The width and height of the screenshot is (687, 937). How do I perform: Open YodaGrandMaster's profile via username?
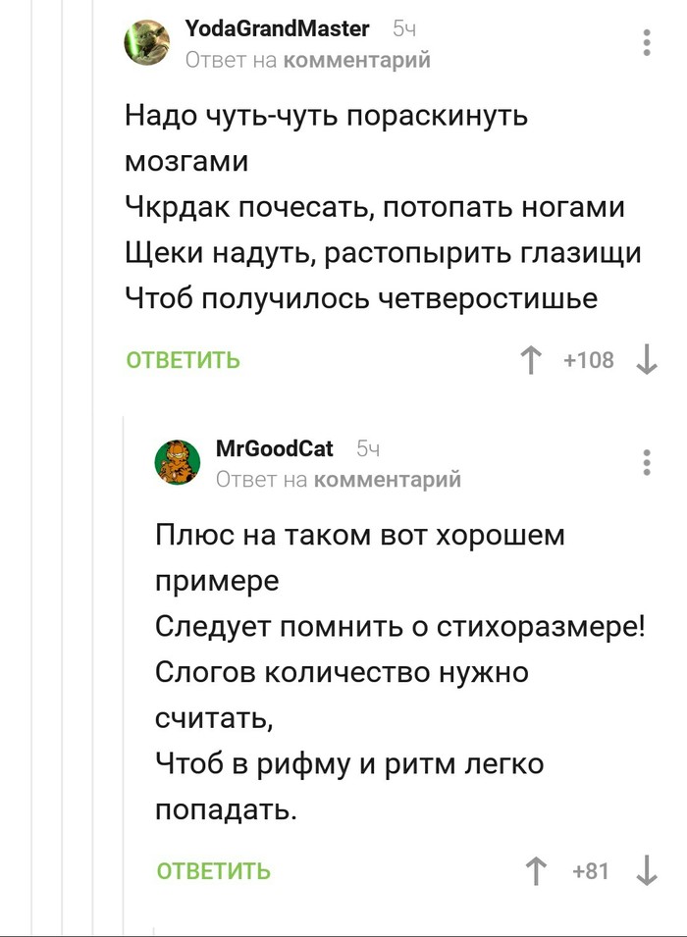tap(278, 29)
